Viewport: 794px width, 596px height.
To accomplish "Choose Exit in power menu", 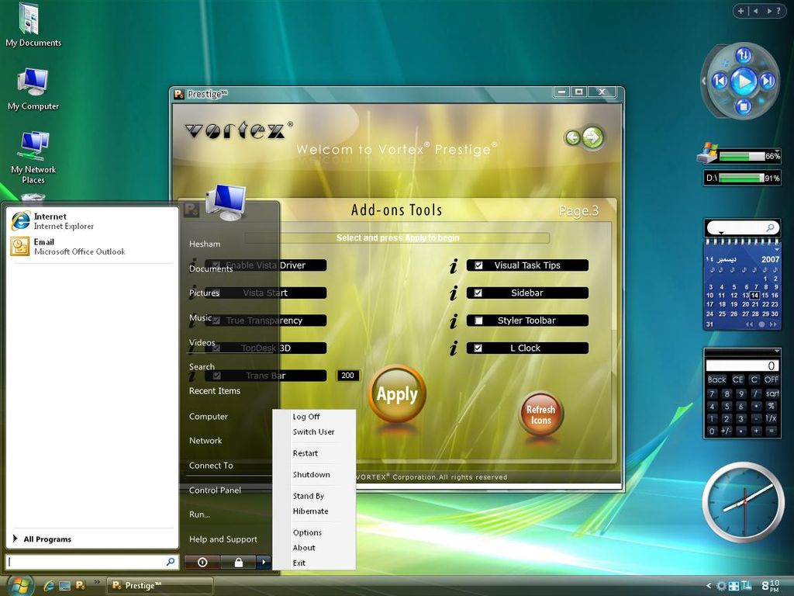I will pyautogui.click(x=299, y=563).
